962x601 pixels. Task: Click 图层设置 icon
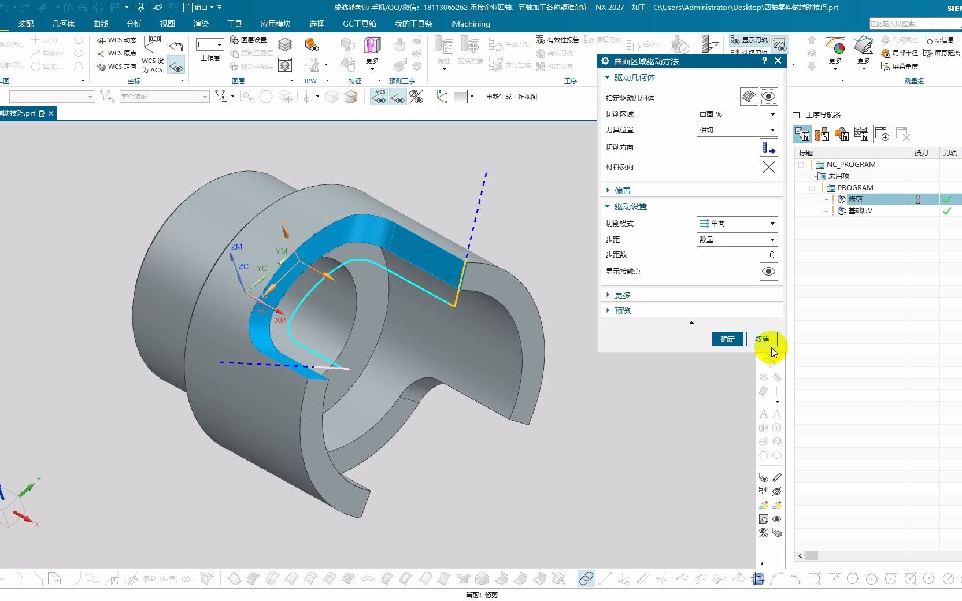click(248, 40)
